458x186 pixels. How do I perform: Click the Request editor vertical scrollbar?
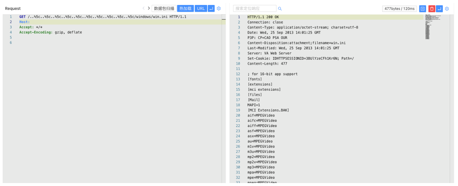tap(223, 99)
